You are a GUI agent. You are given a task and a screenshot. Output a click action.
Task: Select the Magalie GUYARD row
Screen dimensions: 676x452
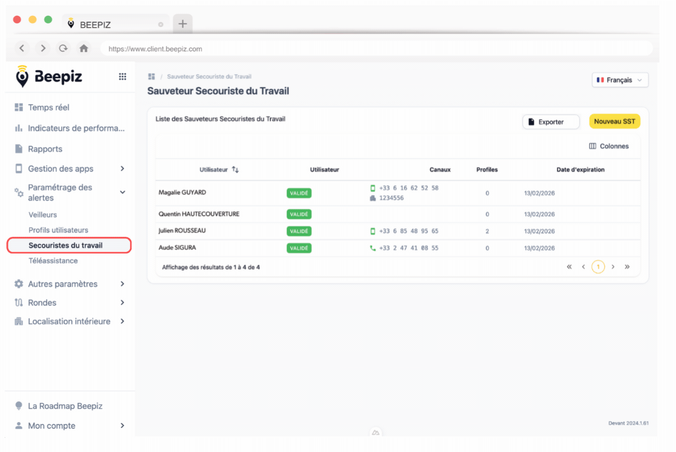coord(398,193)
